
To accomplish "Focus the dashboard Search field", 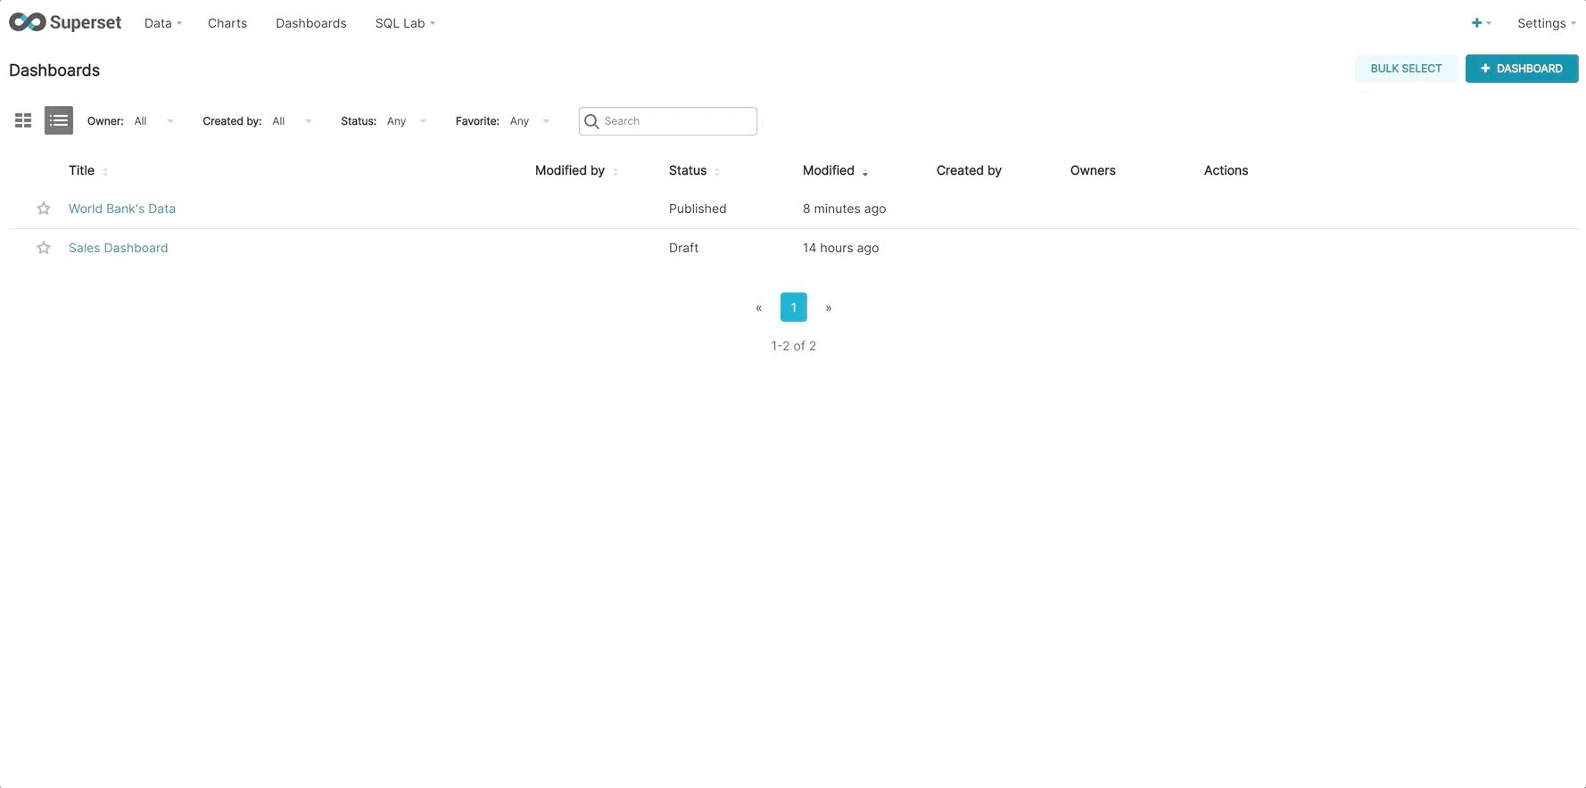I will pyautogui.click(x=668, y=121).
